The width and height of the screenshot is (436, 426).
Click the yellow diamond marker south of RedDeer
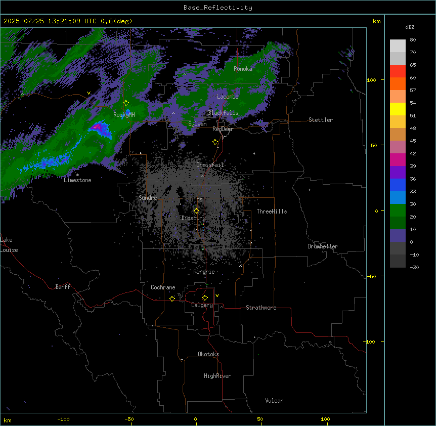point(215,142)
